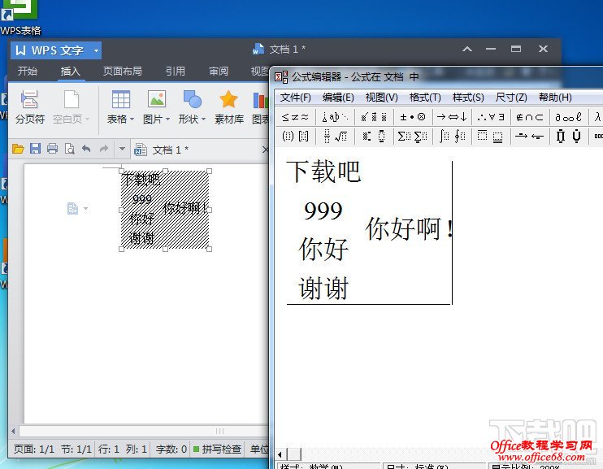603x469 pixels.
Task: Click the 素材库 star icon
Action: [x=228, y=101]
